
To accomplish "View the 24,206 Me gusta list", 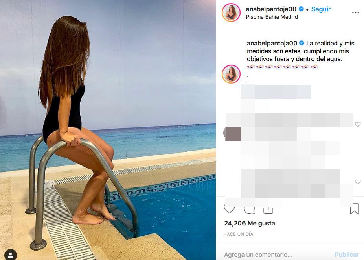I will pyautogui.click(x=249, y=223).
